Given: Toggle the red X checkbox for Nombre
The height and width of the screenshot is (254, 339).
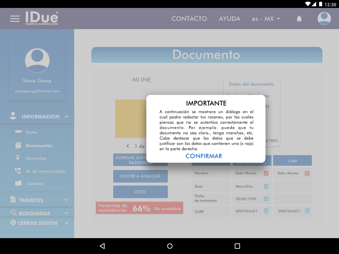Looking at the screenshot, I should point(266,173).
